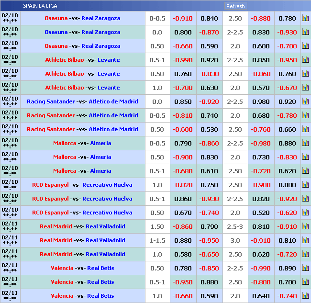Open stats chart for Osasuna 0-0.5 handicap row
This screenshot has width=311, height=303.
[305, 18]
